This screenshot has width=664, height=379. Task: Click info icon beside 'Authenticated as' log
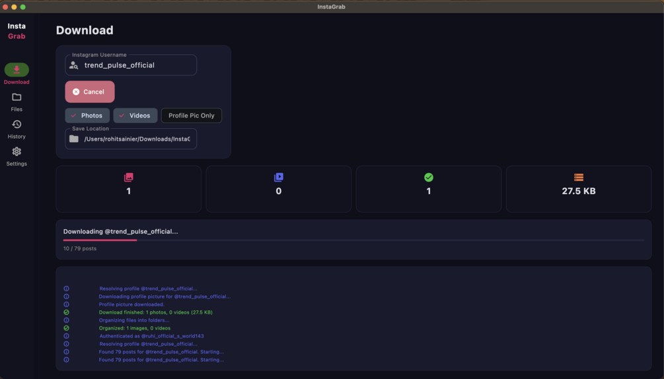(67, 336)
